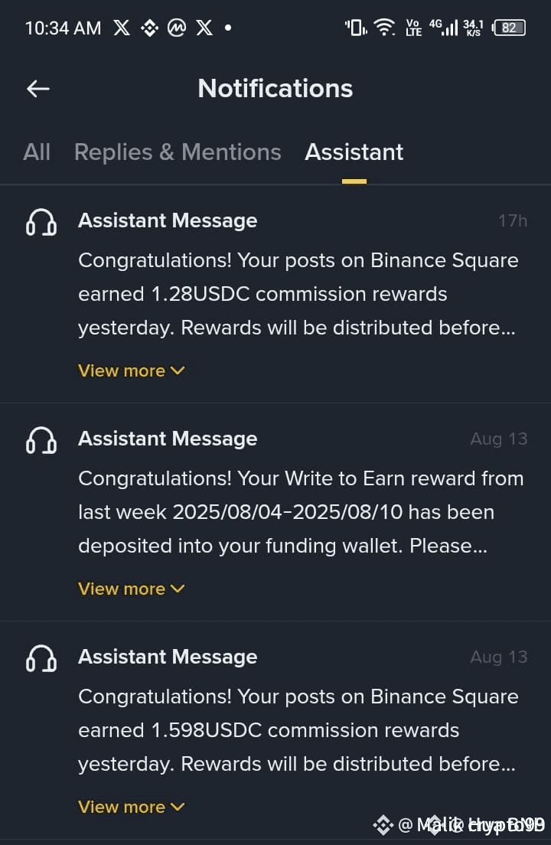
Task: Tap the Wi-Fi icon in status bar
Action: pos(384,28)
